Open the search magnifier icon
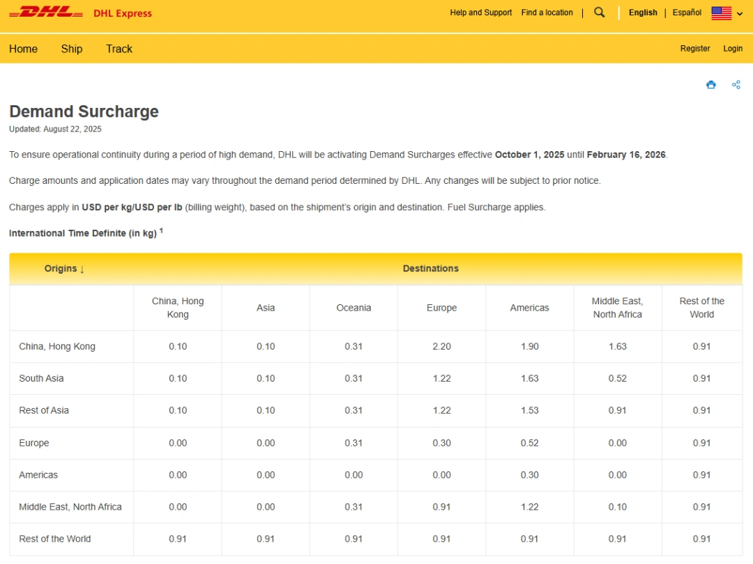This screenshot has height=564, width=753. (600, 13)
